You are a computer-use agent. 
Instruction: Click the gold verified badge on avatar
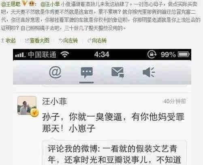[x=34, y=113]
